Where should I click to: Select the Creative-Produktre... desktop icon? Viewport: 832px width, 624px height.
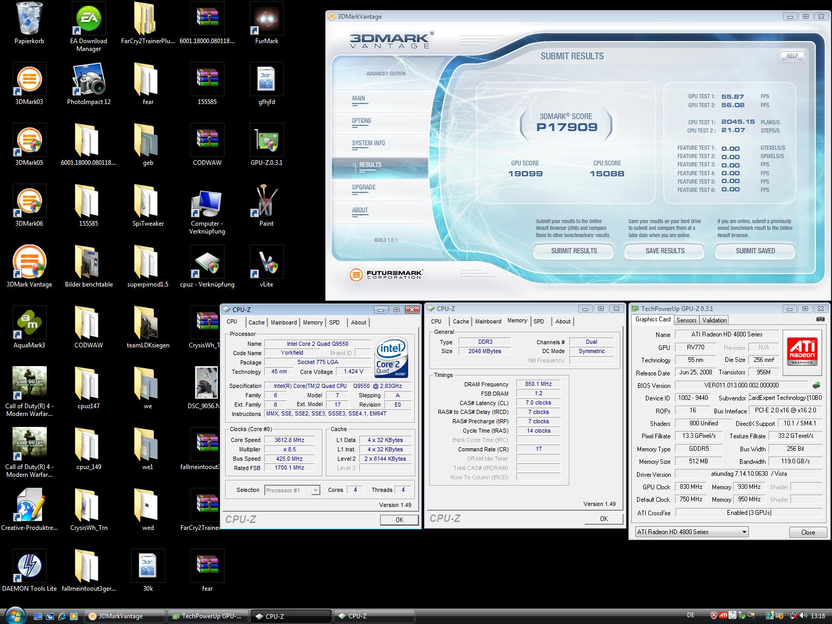pyautogui.click(x=29, y=510)
